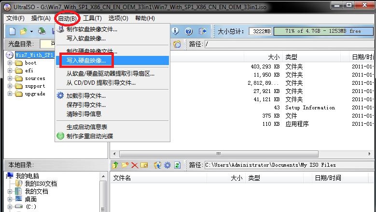Click the Help question mark icon
This screenshot has height=212, width=376.
[189, 31]
